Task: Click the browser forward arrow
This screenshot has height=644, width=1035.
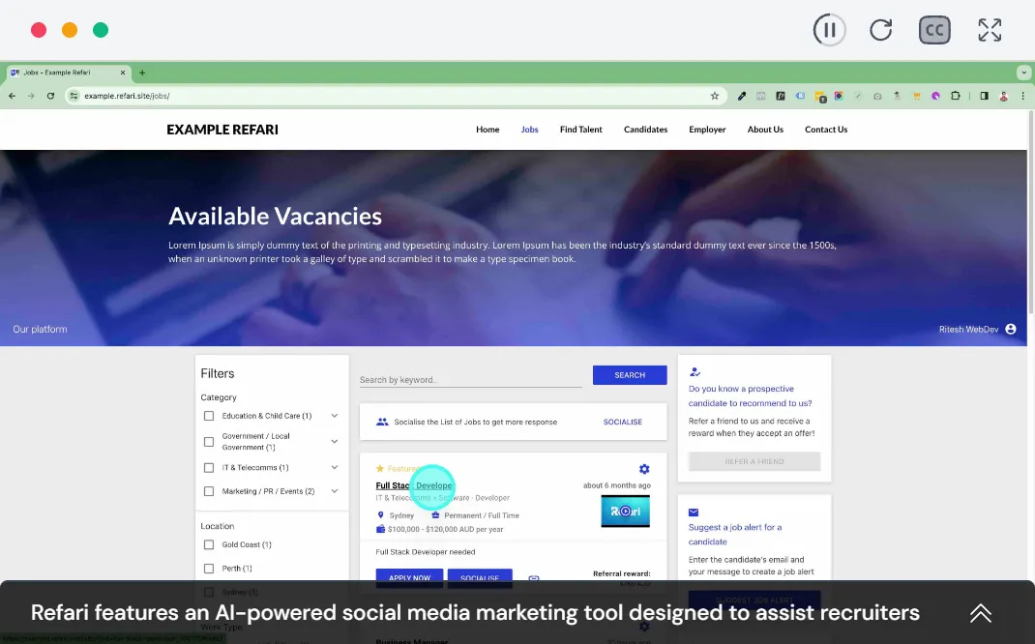Action: point(31,96)
